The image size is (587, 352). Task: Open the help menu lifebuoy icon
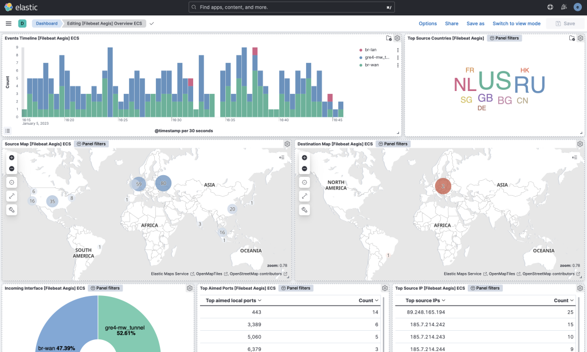pos(550,7)
